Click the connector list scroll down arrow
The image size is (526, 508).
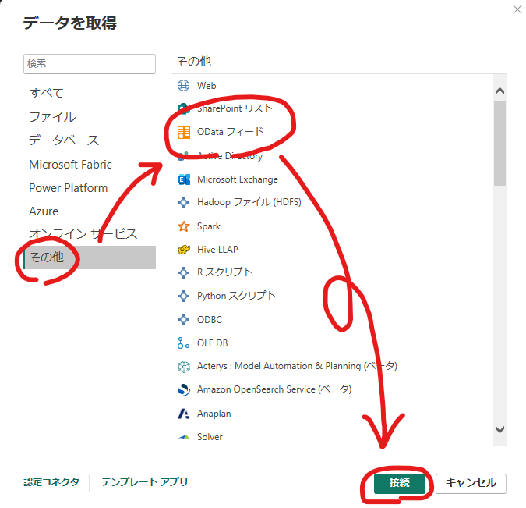tap(500, 429)
